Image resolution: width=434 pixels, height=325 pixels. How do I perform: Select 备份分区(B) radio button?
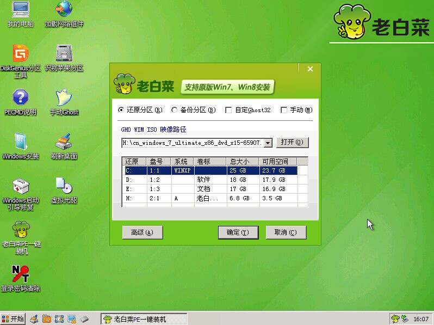[x=193, y=110]
